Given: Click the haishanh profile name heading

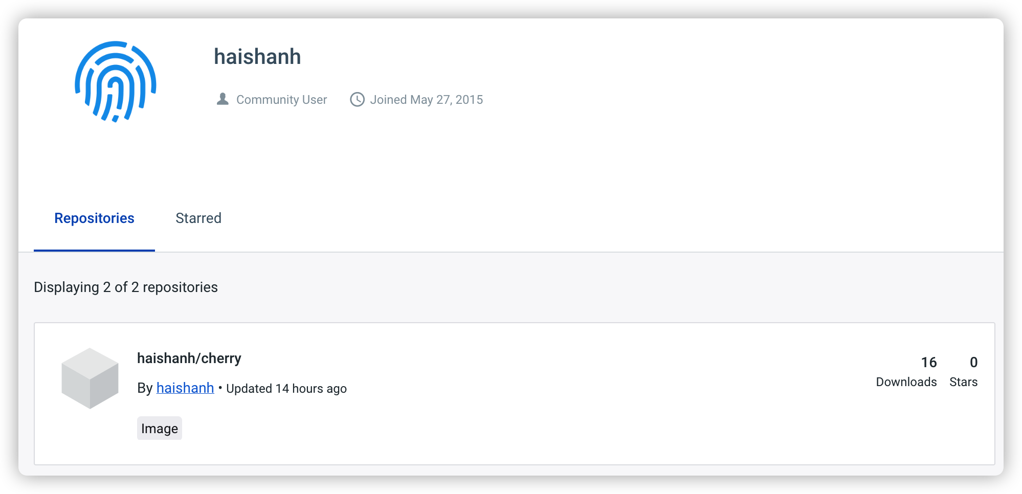Looking at the screenshot, I should click(x=257, y=56).
